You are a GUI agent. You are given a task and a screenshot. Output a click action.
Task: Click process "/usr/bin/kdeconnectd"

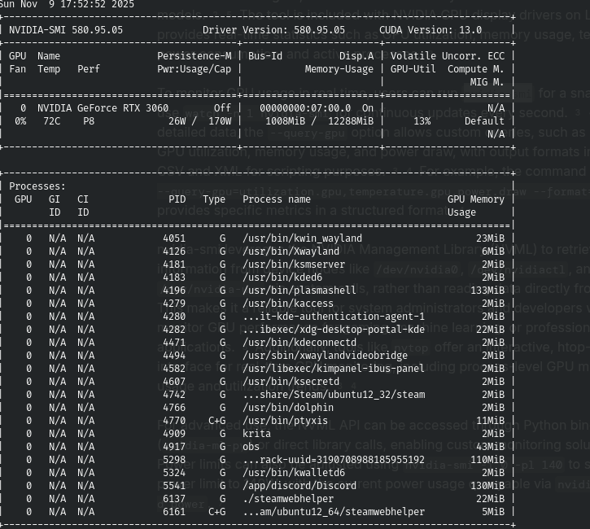pyautogui.click(x=299, y=343)
